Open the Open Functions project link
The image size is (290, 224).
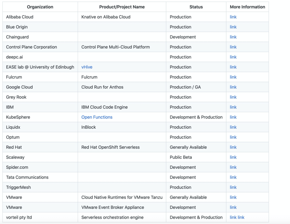(x=97, y=117)
